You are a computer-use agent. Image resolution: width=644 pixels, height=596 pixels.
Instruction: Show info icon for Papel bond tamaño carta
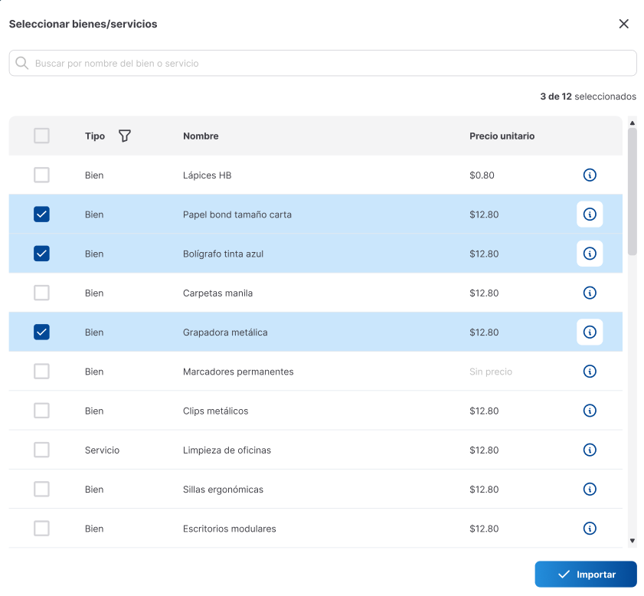(x=590, y=214)
